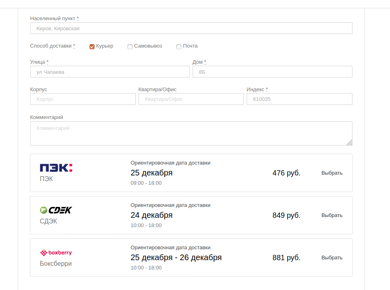Click into the Корпус field
Screen dimensions: 390x290
(x=83, y=99)
